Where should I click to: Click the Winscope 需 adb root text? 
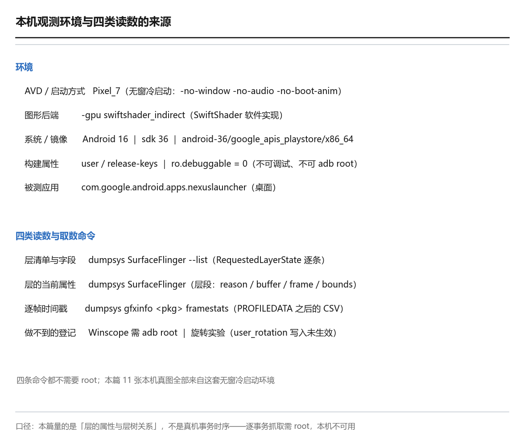133,333
